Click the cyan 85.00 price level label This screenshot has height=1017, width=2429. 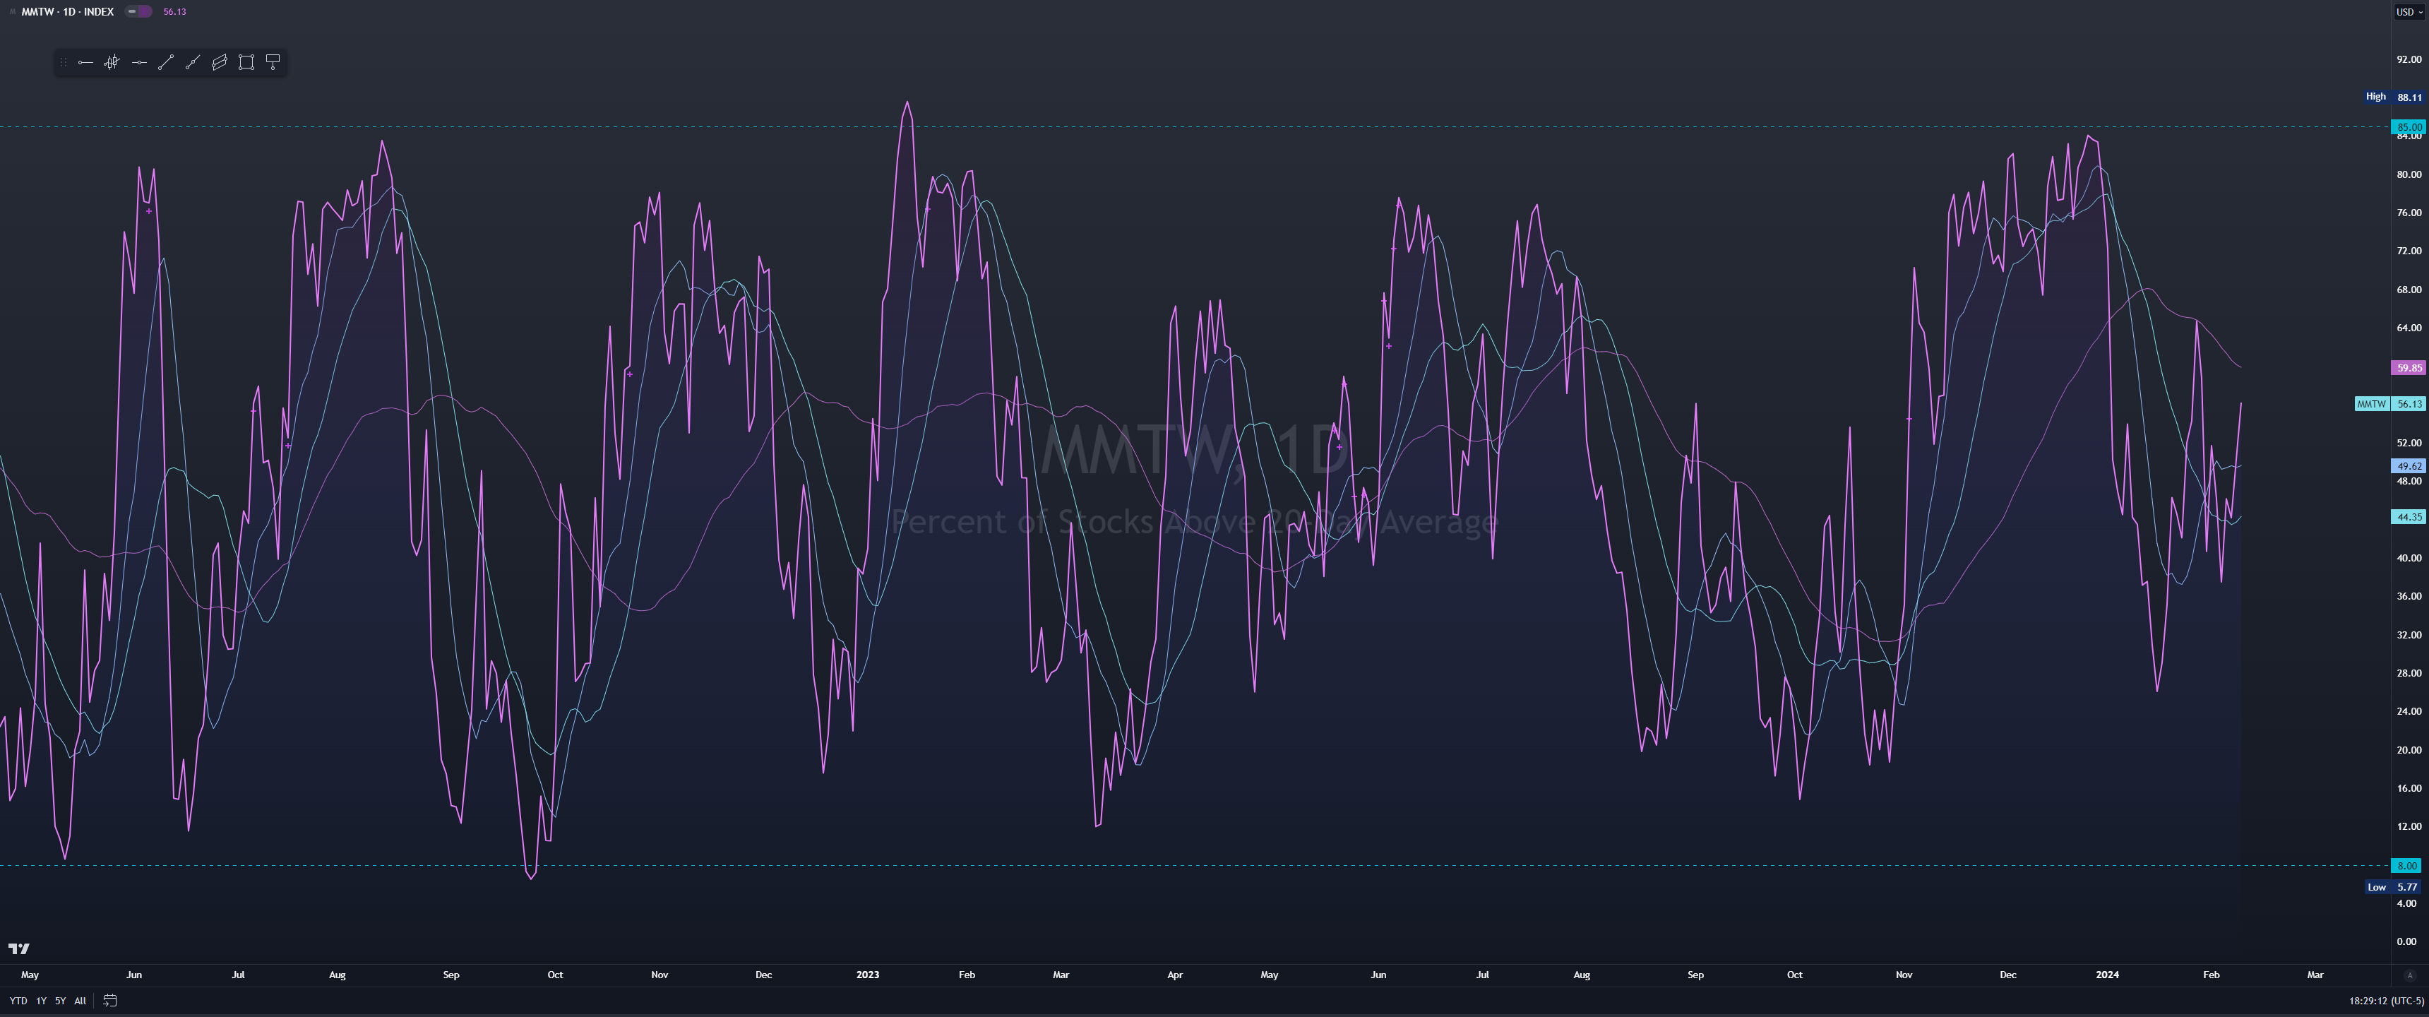2409,126
